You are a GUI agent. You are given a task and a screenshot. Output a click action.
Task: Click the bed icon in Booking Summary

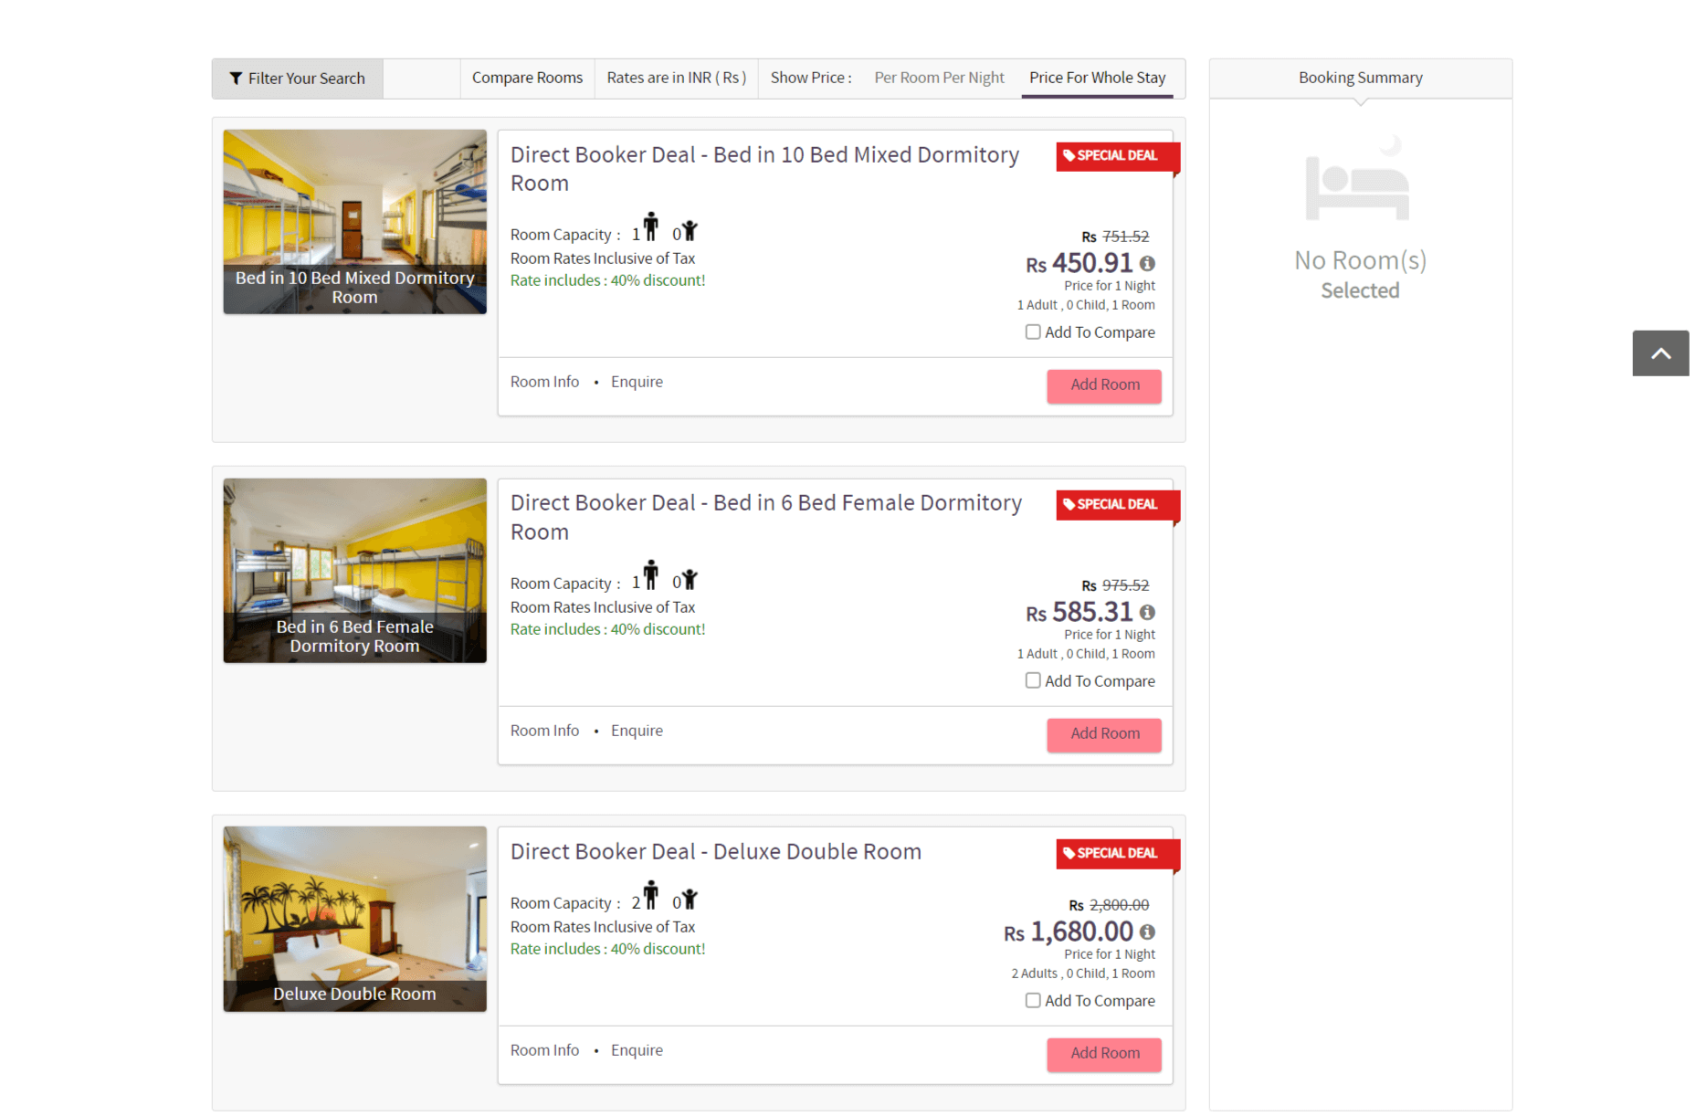tap(1358, 180)
